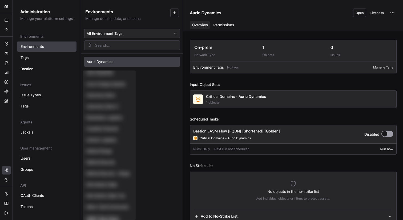Viewport: 403px width, 220px height.
Task: Open the tower icon in the sidebar
Action: [x=6, y=63]
